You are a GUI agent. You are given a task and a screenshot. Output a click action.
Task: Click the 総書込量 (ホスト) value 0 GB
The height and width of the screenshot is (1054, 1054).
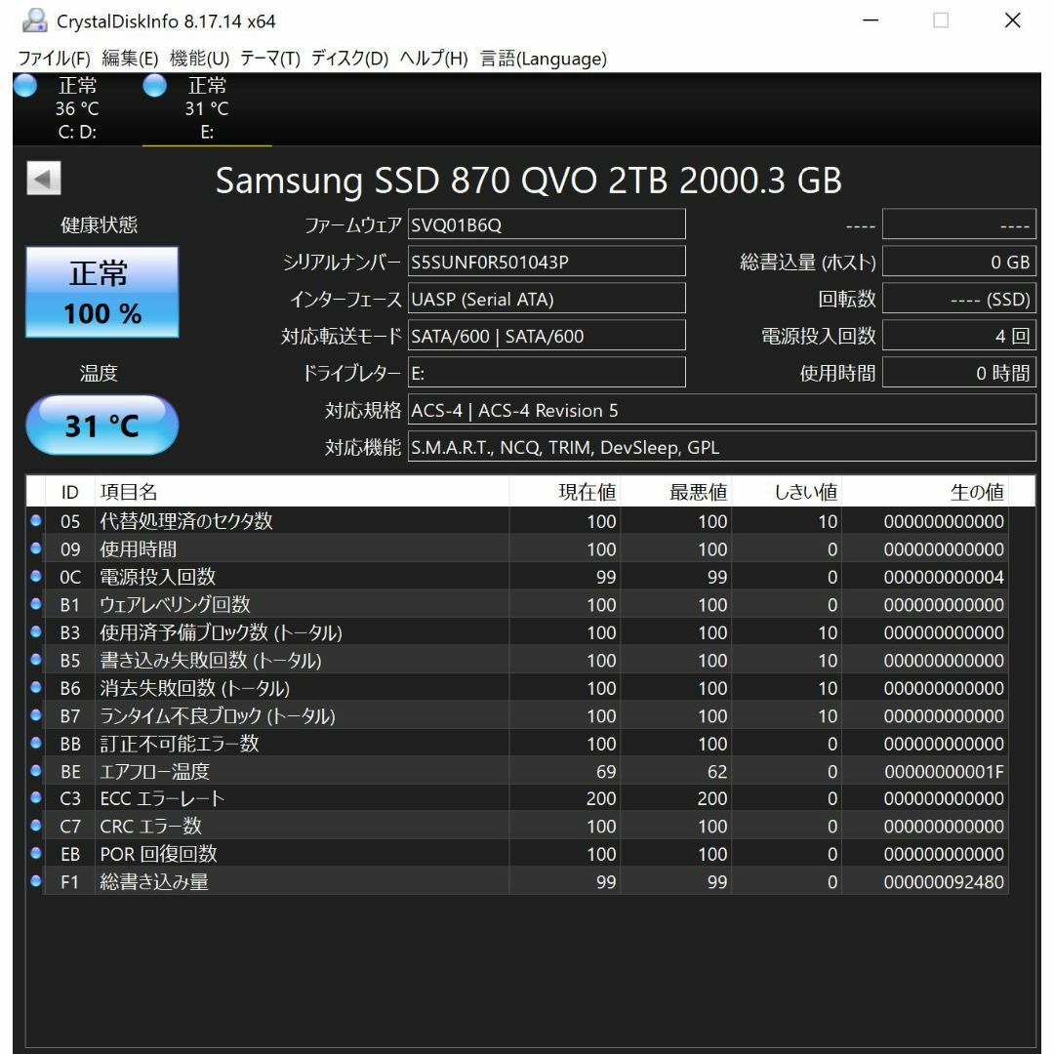click(x=958, y=262)
